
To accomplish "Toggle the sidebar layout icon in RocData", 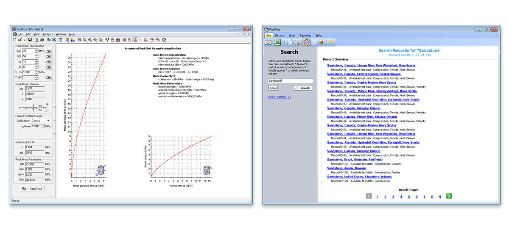I will 60,40.
